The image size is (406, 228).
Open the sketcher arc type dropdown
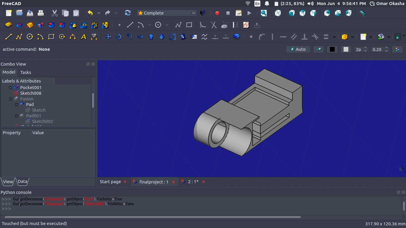click(150, 25)
